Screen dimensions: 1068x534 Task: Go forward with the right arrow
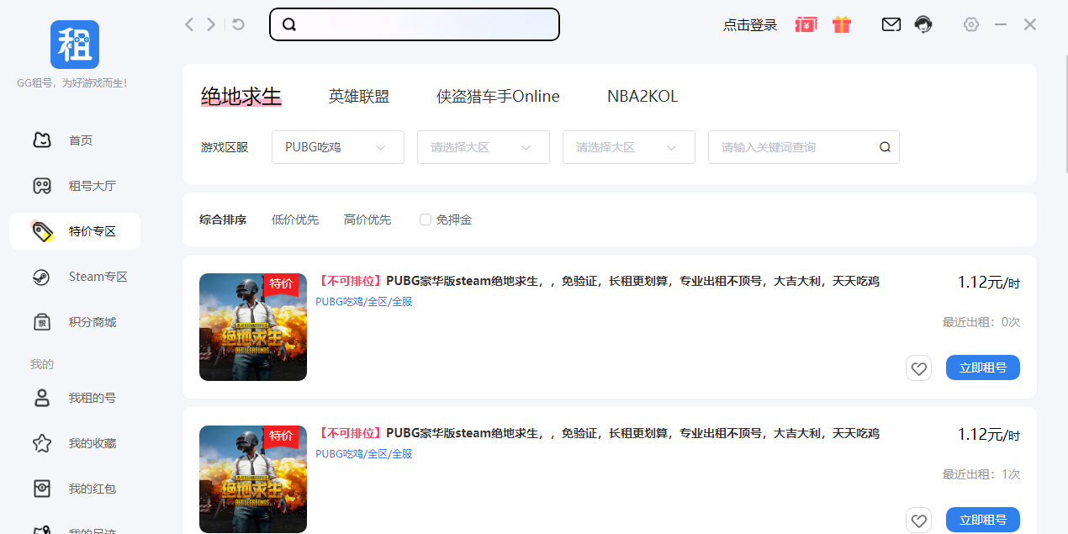click(211, 24)
